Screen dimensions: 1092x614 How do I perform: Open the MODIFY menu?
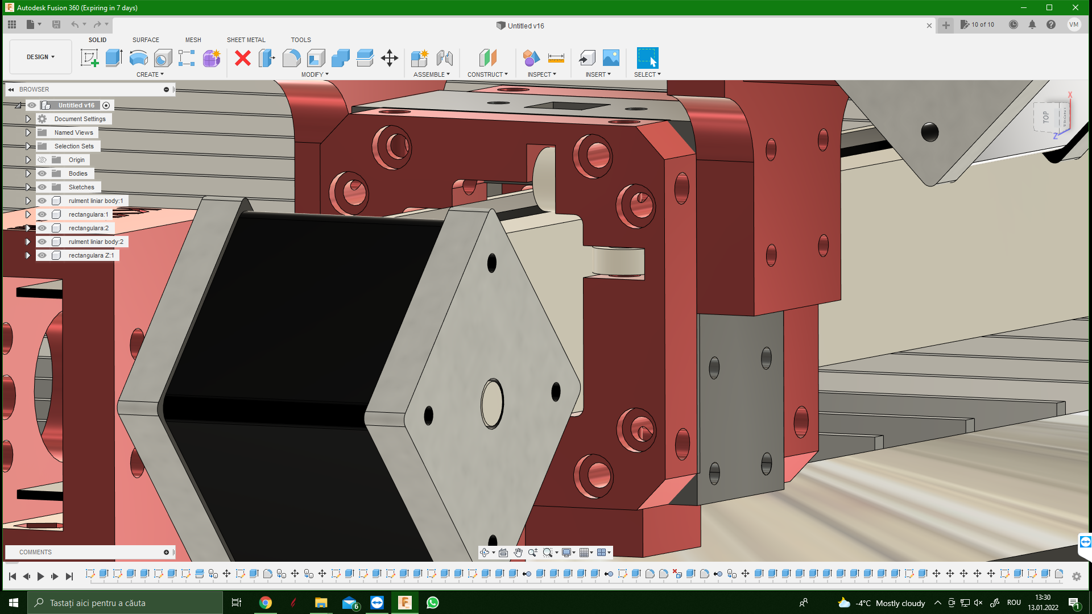pos(315,74)
